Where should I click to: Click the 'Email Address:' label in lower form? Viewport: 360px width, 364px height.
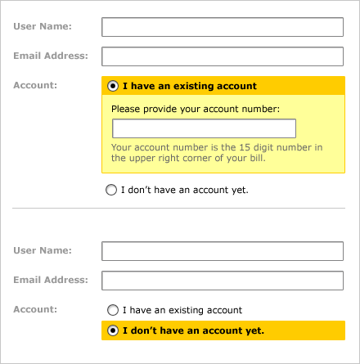(51, 280)
